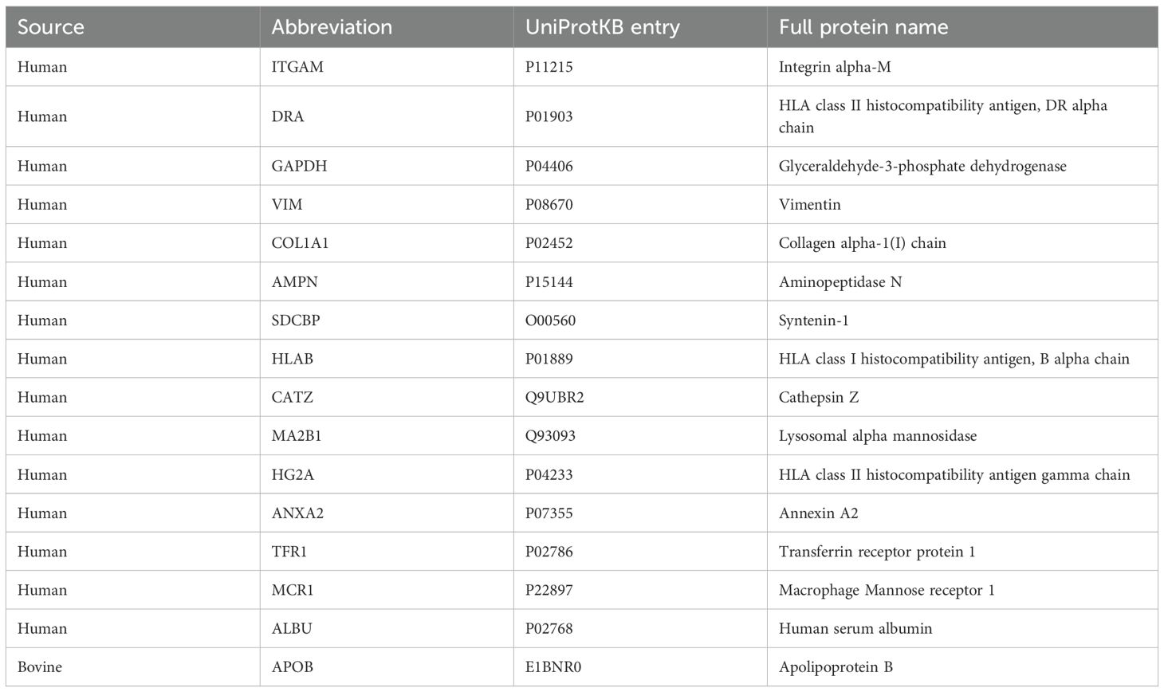Select the HG2A abbreviation cell
This screenshot has width=1164, height=692.
coord(293,475)
